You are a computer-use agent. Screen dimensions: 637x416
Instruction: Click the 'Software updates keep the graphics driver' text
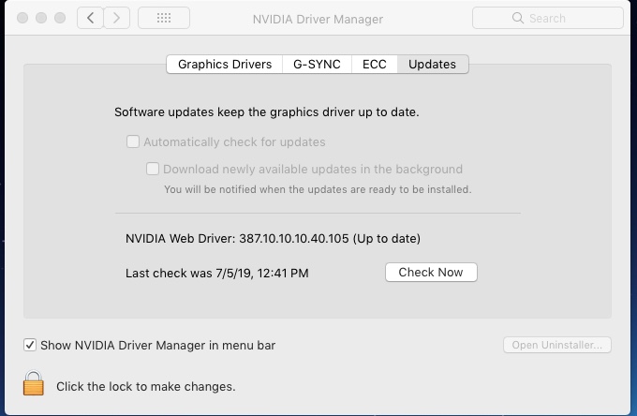pos(266,112)
